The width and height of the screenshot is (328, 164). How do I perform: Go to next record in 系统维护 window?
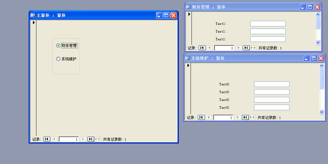tap(238, 117)
